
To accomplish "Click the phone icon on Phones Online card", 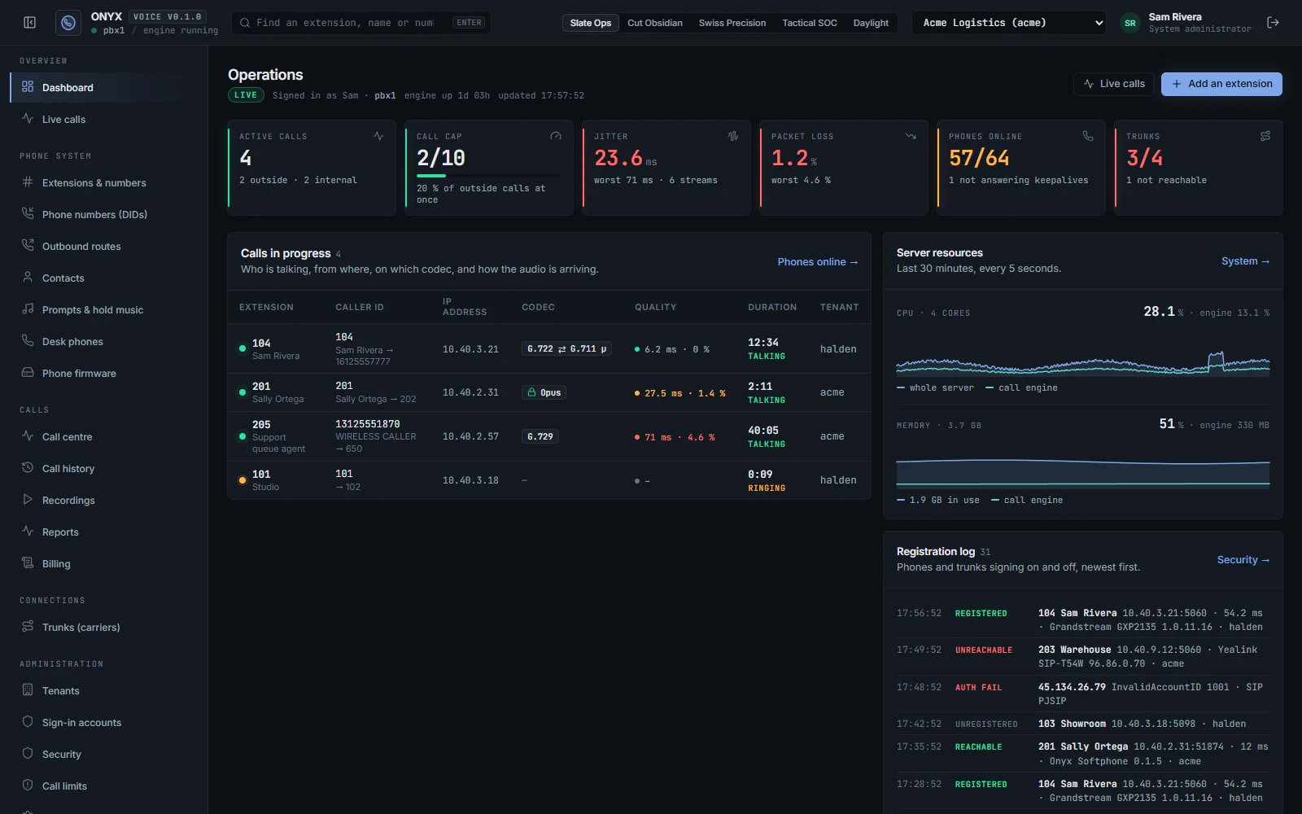I will click(x=1088, y=136).
